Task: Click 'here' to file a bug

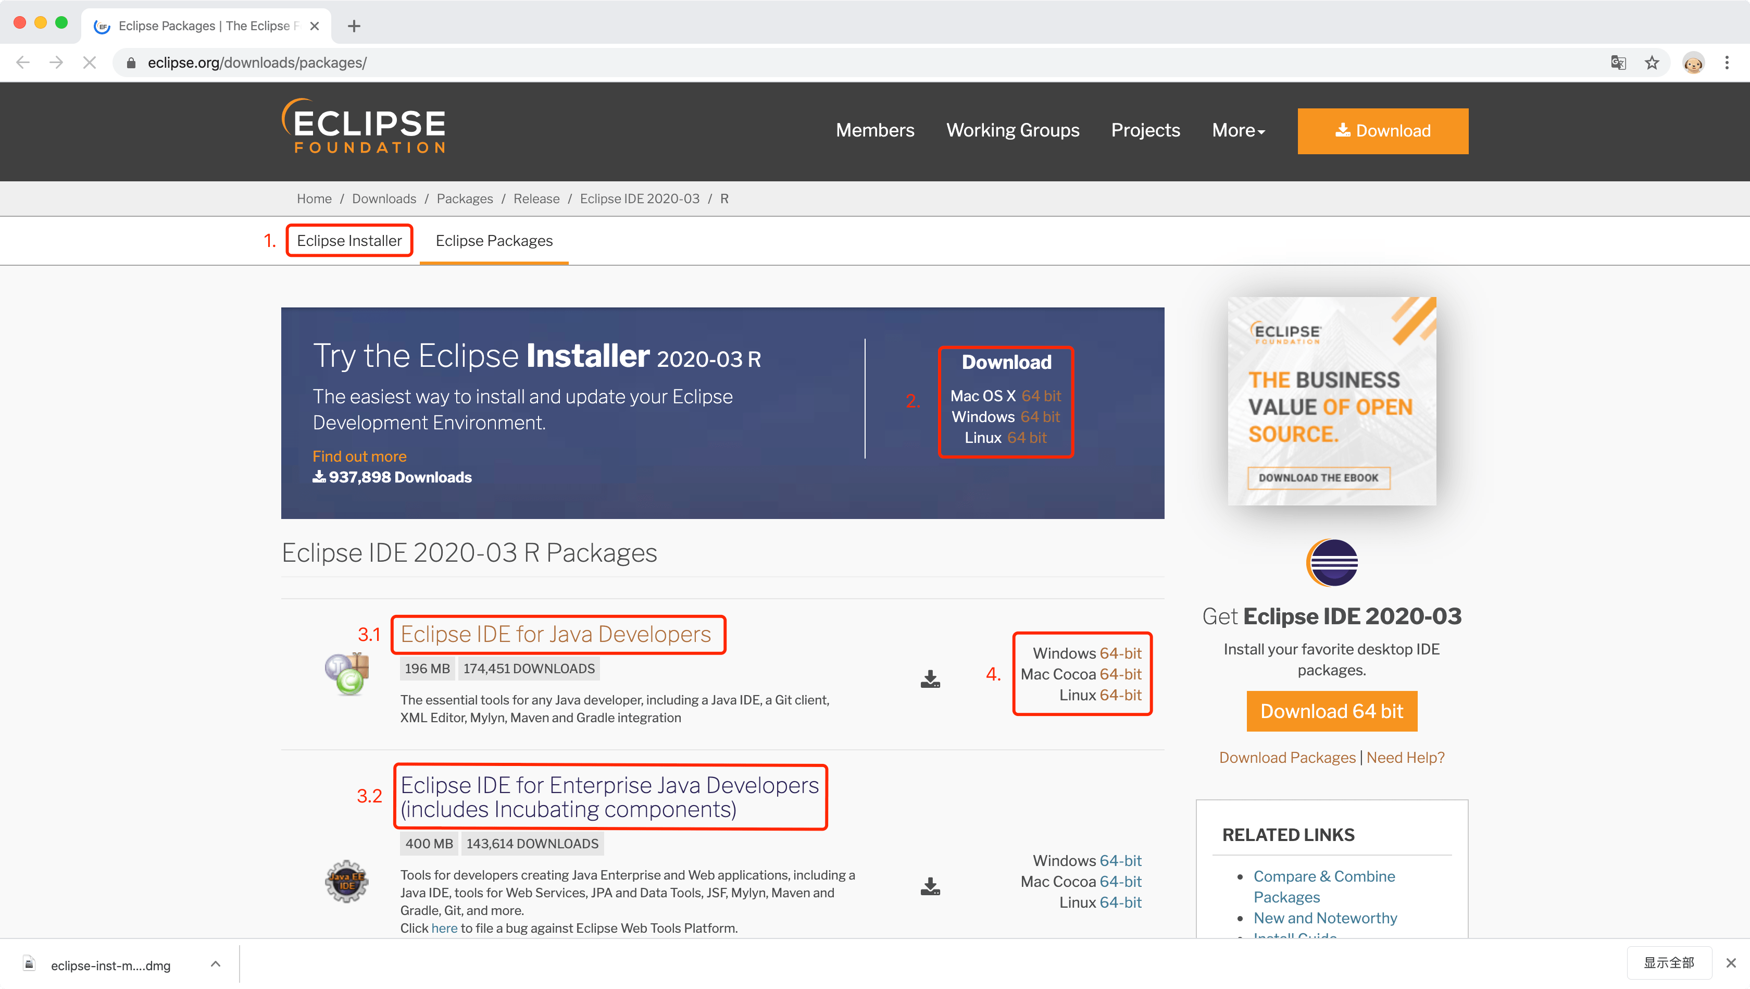Action: (x=444, y=928)
